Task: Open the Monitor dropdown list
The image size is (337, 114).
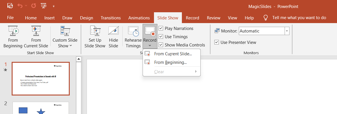Action: coord(287,31)
